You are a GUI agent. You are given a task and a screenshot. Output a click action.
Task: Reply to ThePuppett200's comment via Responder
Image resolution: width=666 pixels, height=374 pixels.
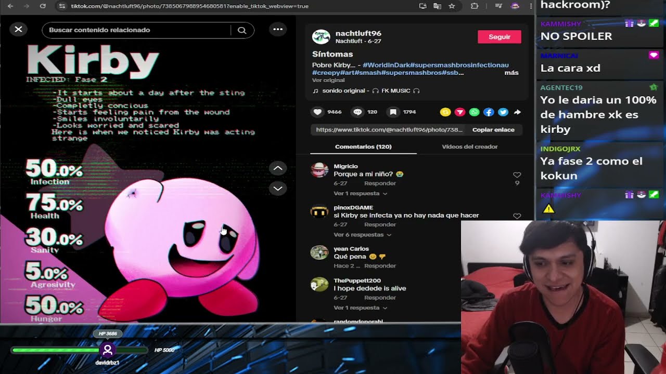(x=380, y=298)
